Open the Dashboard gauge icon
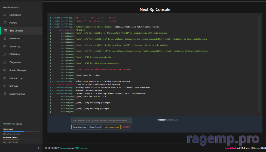 point(5,15)
